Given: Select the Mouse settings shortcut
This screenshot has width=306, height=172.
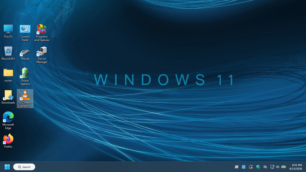Looking at the screenshot, I should click(x=25, y=54).
